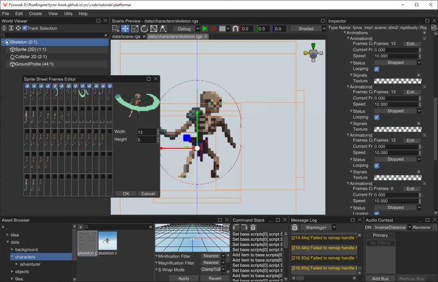Select the Terrain tool icon

[163, 28]
